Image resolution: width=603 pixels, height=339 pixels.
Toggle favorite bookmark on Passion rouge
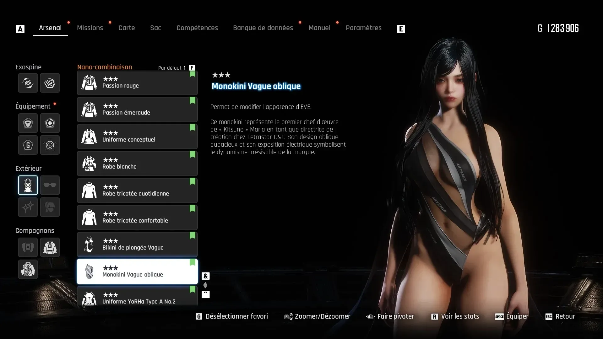(193, 74)
